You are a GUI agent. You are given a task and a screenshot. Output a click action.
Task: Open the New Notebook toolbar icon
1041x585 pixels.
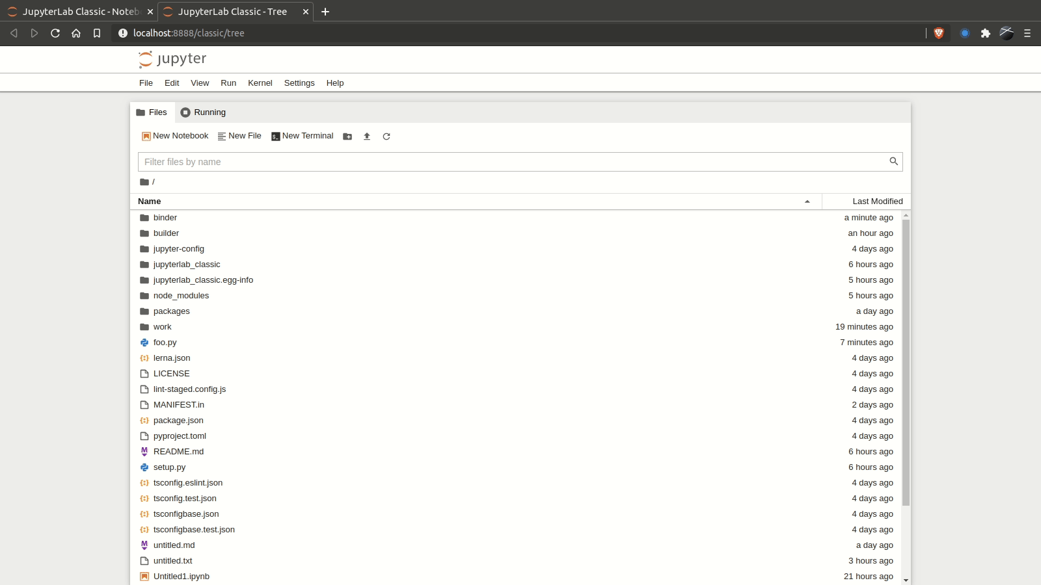point(174,136)
